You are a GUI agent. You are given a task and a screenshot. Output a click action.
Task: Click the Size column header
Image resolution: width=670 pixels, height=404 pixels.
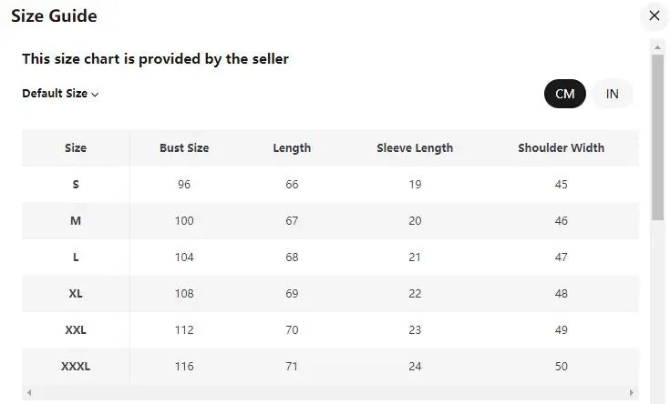[x=76, y=147]
